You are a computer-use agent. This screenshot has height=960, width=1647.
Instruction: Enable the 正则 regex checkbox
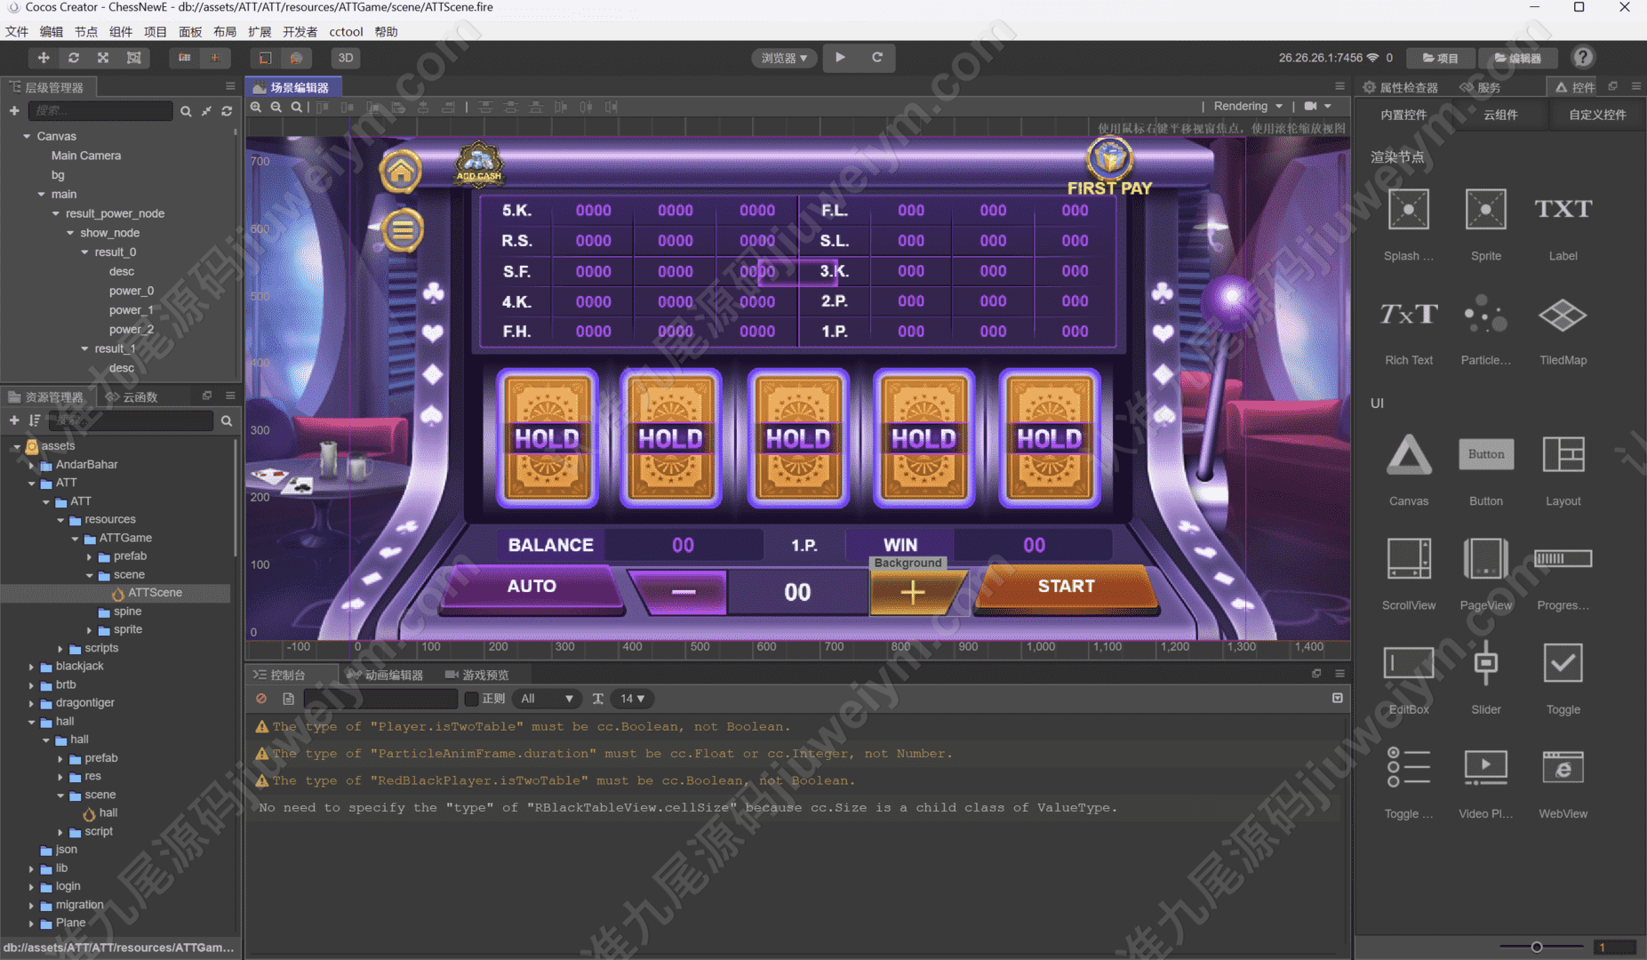[x=472, y=699]
